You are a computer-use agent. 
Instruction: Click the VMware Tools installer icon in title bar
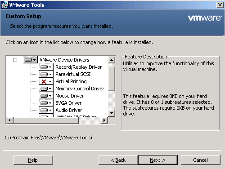coord(4,5)
